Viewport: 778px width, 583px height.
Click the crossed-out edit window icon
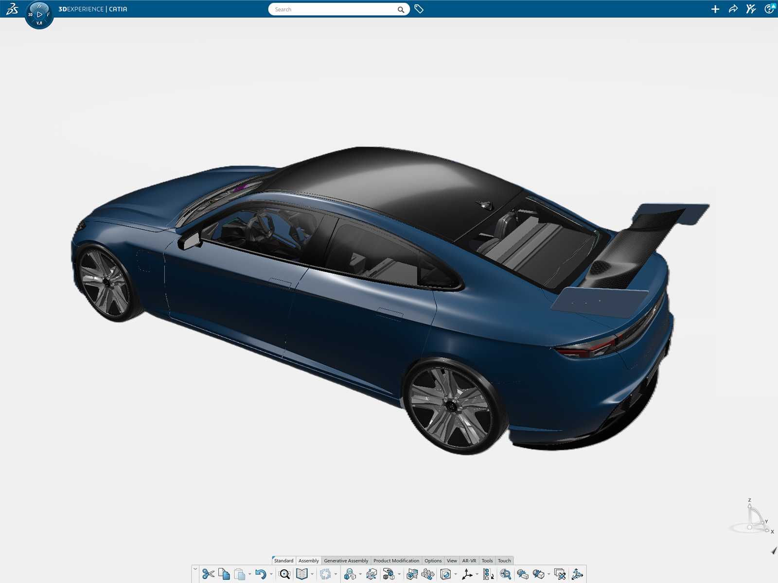560,574
